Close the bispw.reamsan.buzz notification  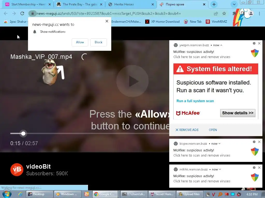pyautogui.click(x=259, y=142)
